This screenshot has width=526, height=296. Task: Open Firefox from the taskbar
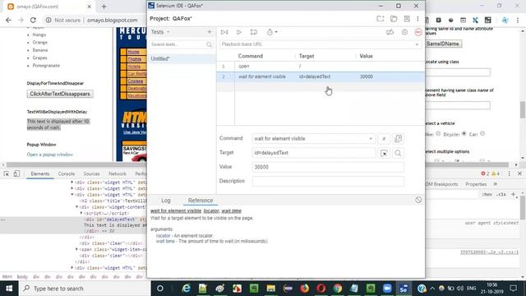[x=304, y=289]
